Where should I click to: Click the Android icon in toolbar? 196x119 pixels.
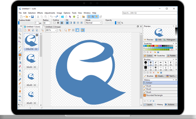click(74, 17)
